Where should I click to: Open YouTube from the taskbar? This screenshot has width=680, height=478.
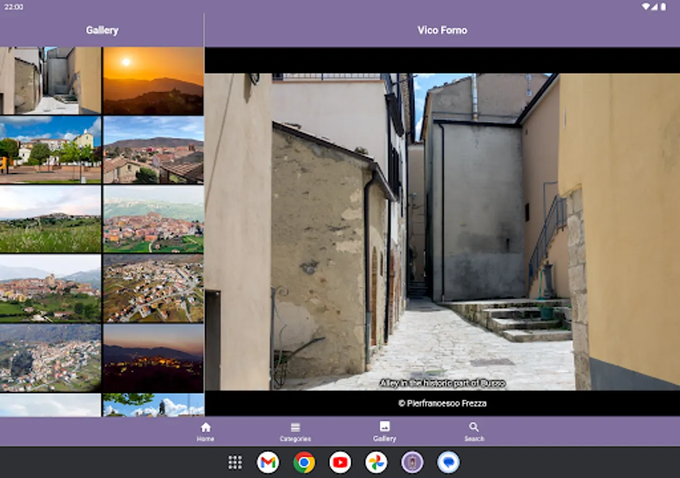(x=340, y=463)
